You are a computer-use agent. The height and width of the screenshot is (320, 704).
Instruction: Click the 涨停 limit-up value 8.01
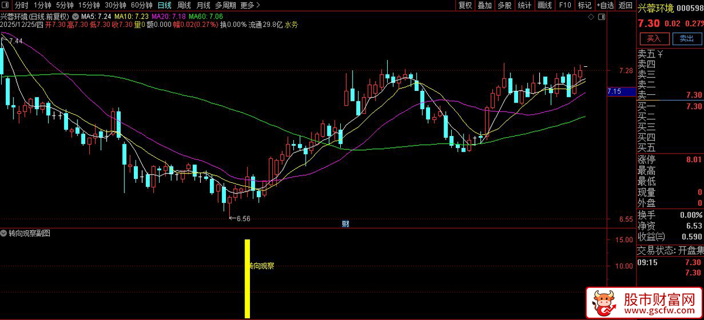pos(693,159)
